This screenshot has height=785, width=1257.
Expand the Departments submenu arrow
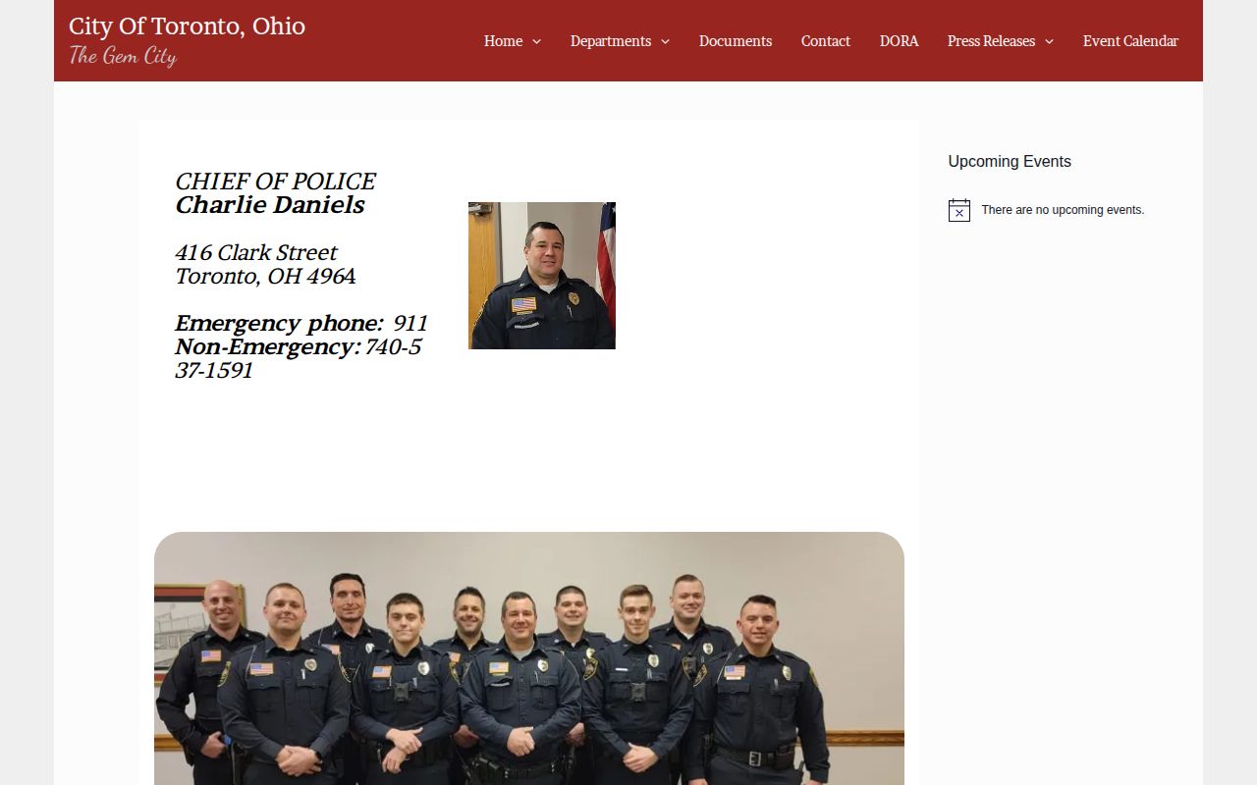click(x=665, y=41)
